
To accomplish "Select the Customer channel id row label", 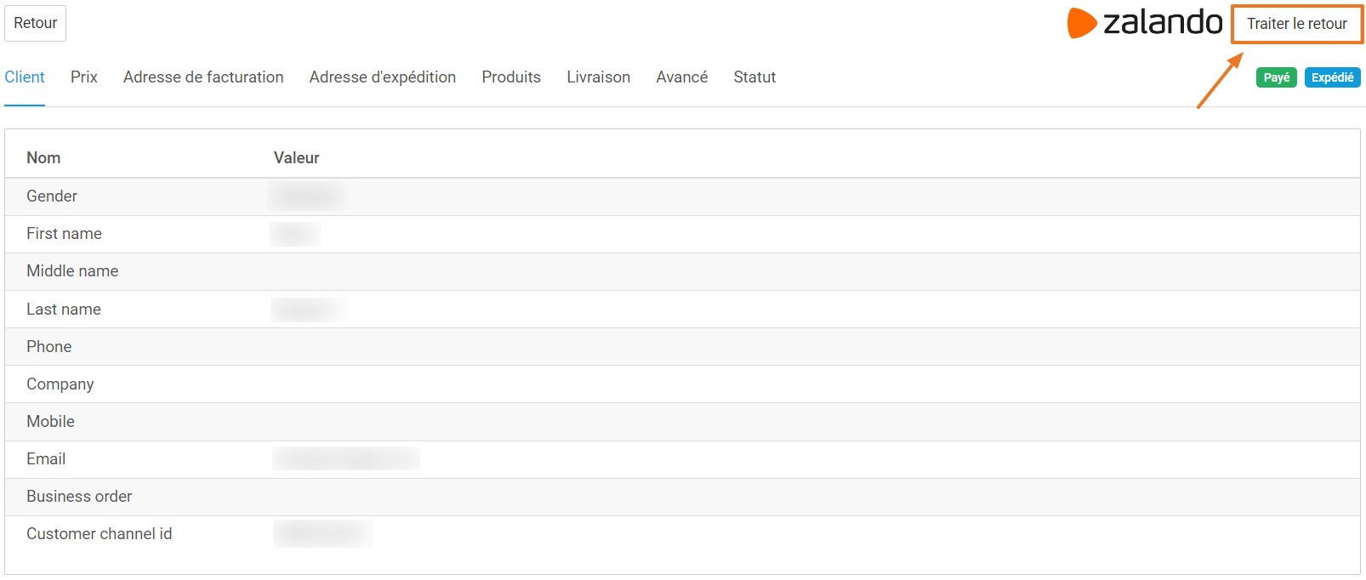I will pos(100,534).
